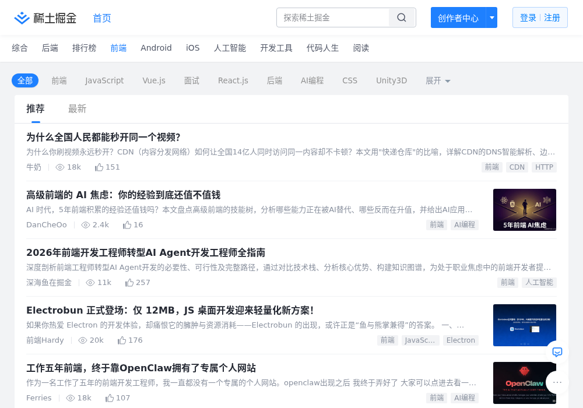Viewport: 583px width, 408px height.
Task: Click the eye icon on Ferries' article
Action: 71,398
